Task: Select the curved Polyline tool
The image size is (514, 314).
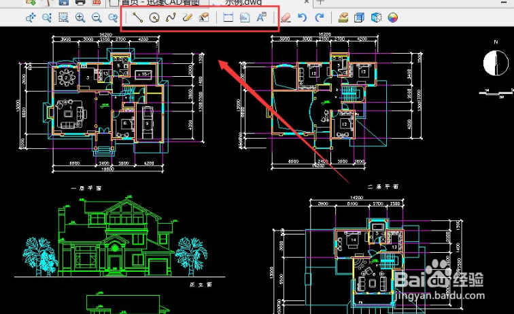Action: coord(171,18)
